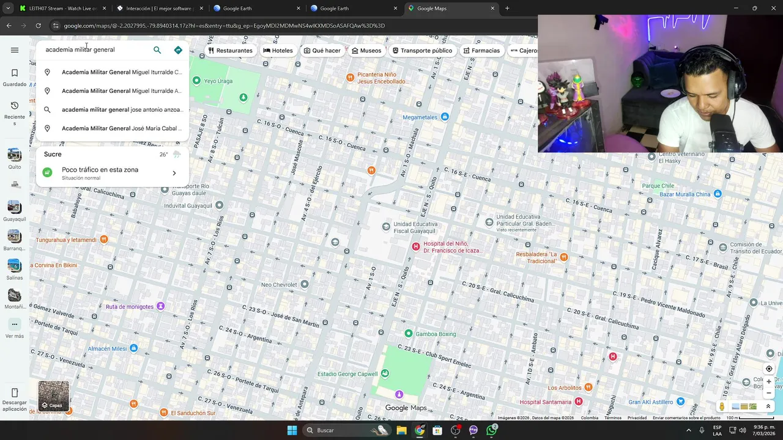Click the Tungurahua y letamendi restaurant marker
783x440 pixels.
pos(104,239)
